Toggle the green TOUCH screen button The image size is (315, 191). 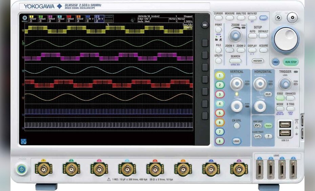[268, 126]
